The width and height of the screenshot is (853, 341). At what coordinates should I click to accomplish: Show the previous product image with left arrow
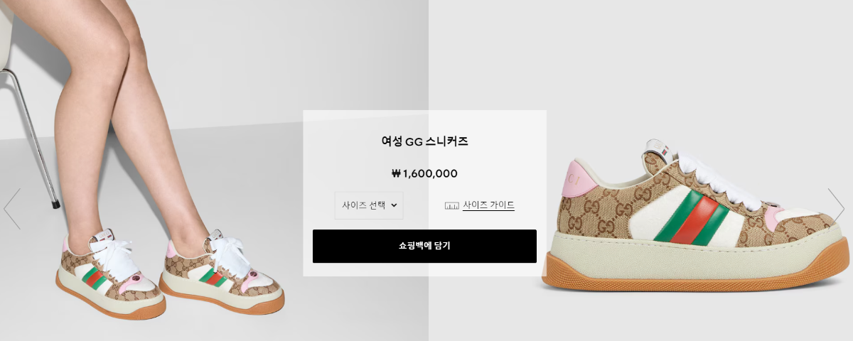click(x=12, y=209)
